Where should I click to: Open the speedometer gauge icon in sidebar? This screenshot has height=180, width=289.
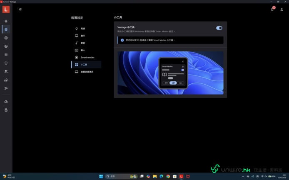pos(6,102)
